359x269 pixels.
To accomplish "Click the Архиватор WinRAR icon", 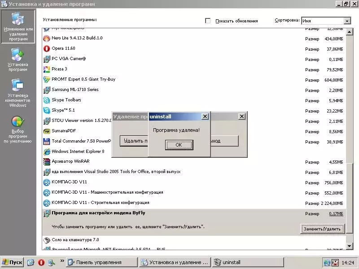I will tap(47, 162).
